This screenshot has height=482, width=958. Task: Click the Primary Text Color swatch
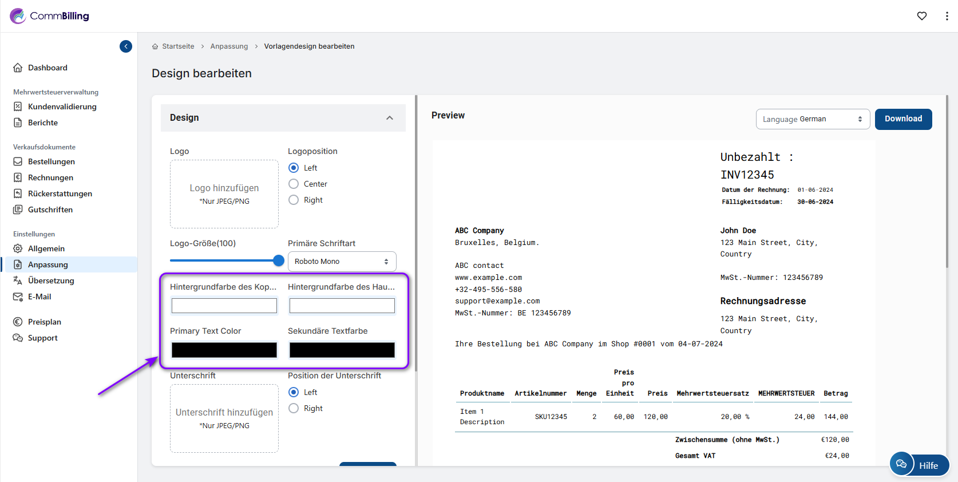coord(224,350)
